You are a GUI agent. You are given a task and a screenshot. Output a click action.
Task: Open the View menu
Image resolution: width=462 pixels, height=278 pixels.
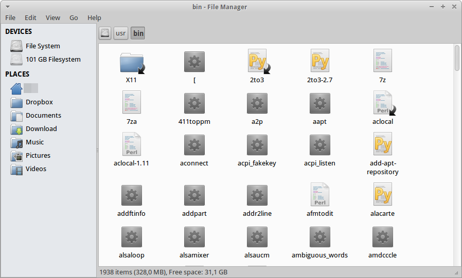click(53, 17)
